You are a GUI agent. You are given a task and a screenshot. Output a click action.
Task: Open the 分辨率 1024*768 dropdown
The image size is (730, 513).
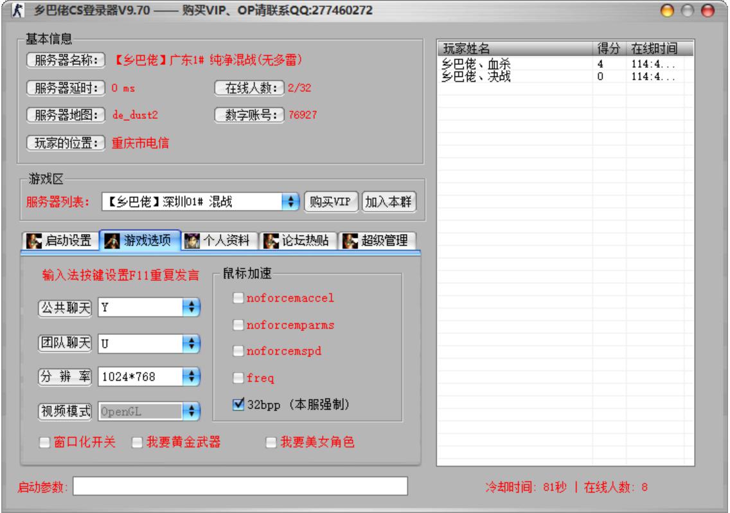point(191,377)
